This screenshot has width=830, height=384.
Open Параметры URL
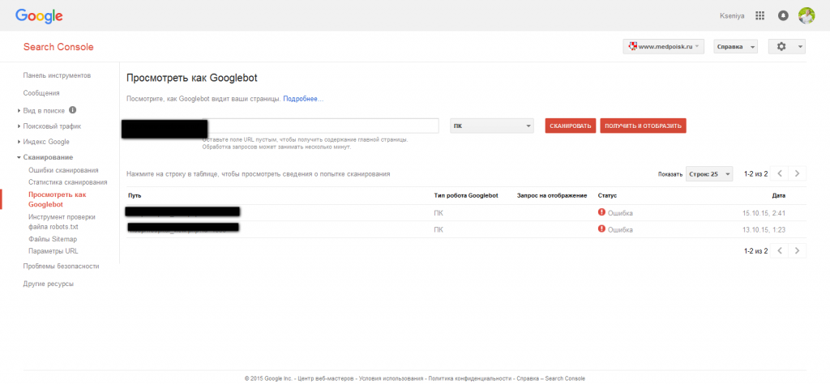click(53, 251)
